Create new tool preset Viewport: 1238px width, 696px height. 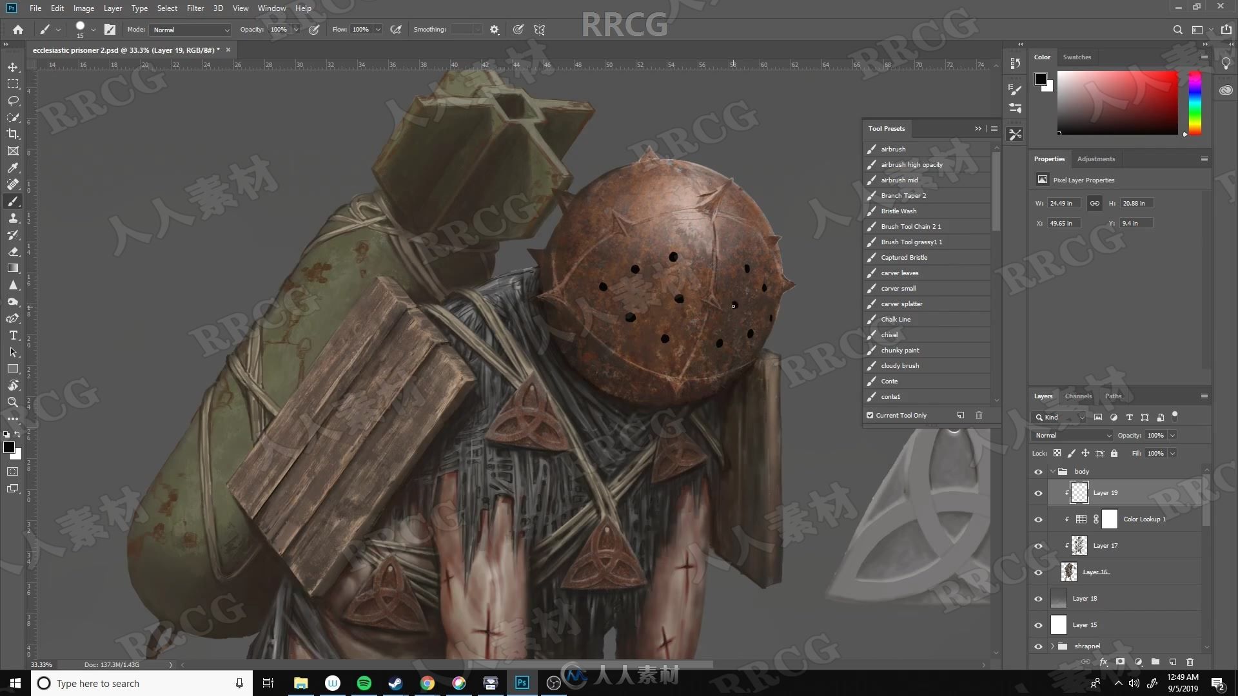(961, 415)
